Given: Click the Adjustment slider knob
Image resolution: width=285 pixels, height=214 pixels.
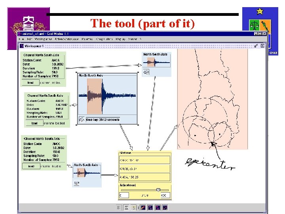Looking at the screenshot, I should pos(158,190).
